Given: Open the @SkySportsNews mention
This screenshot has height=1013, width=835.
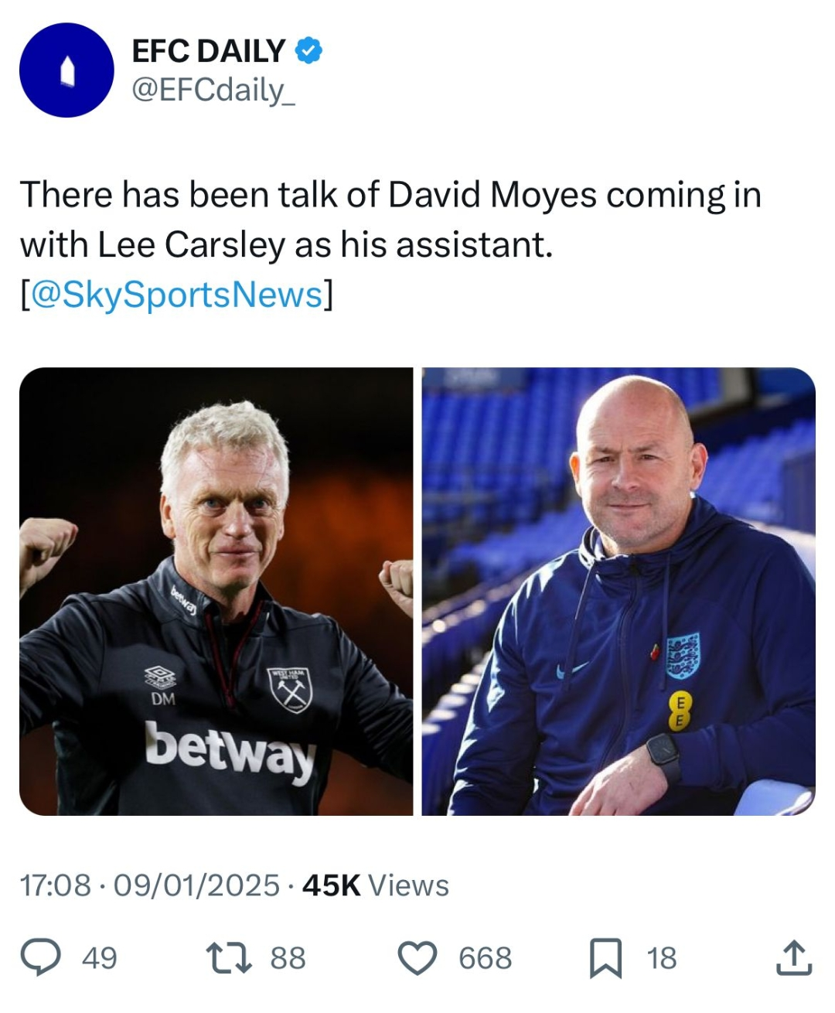Looking at the screenshot, I should pos(177,295).
